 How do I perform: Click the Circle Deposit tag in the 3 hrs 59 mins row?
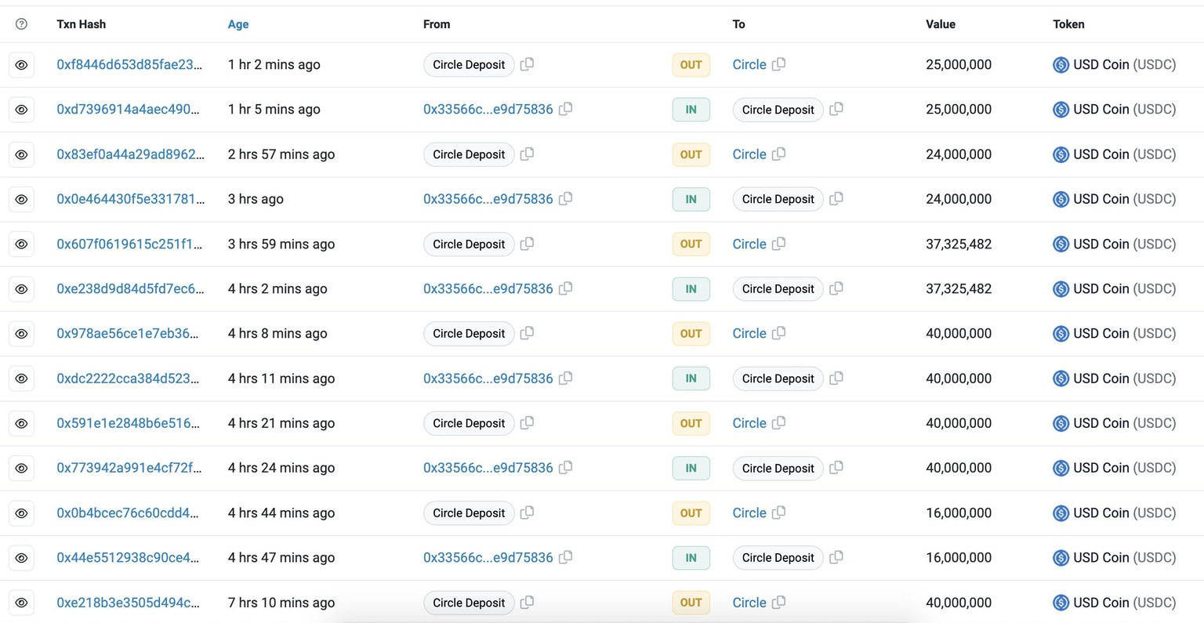point(469,244)
